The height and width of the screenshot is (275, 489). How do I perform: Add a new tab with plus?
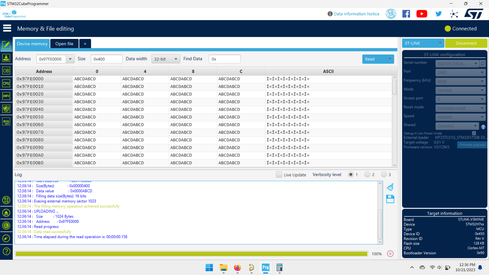(85, 44)
